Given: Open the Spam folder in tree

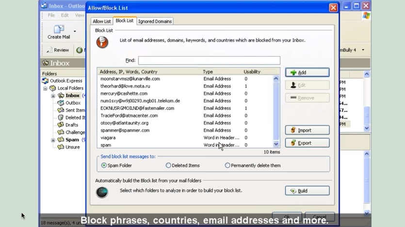Looking at the screenshot, I should (72, 140).
